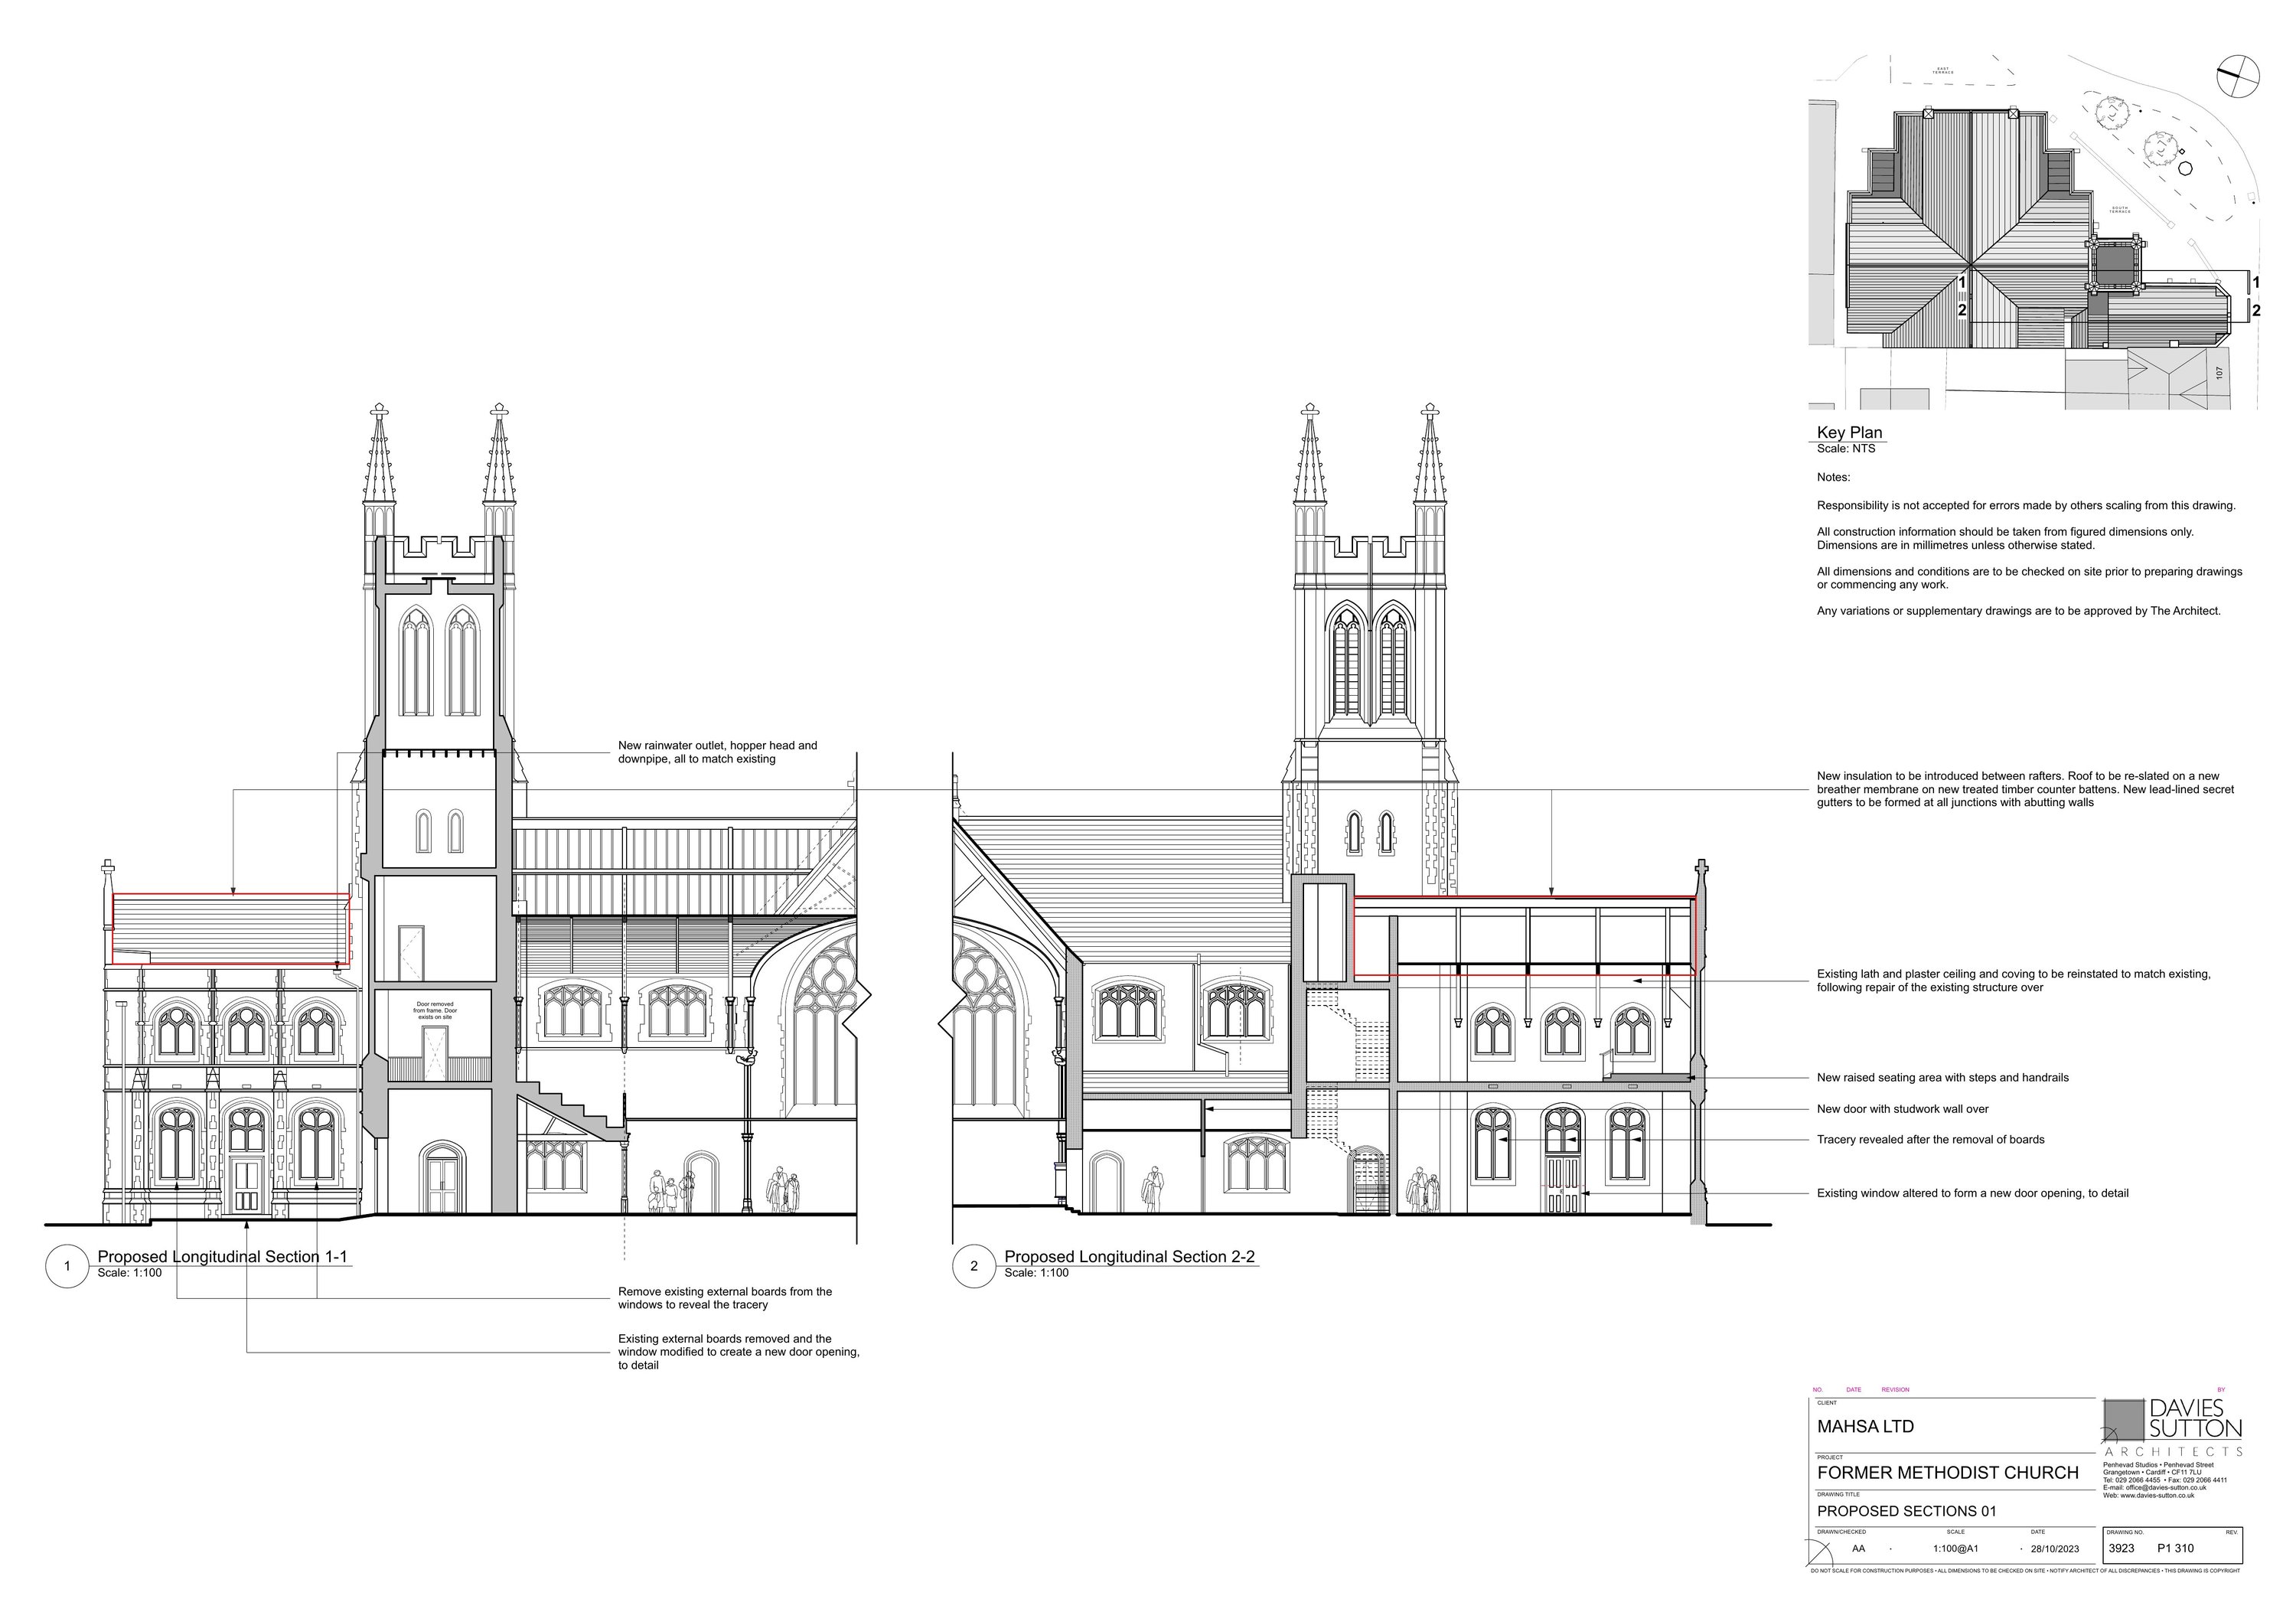Click the section marker circle numbered 2

(x=974, y=1266)
